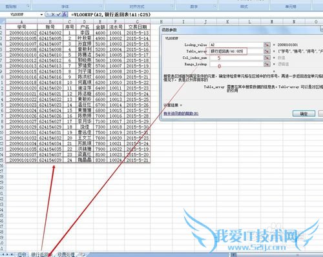Click date cell 2015-5-16

(138, 49)
